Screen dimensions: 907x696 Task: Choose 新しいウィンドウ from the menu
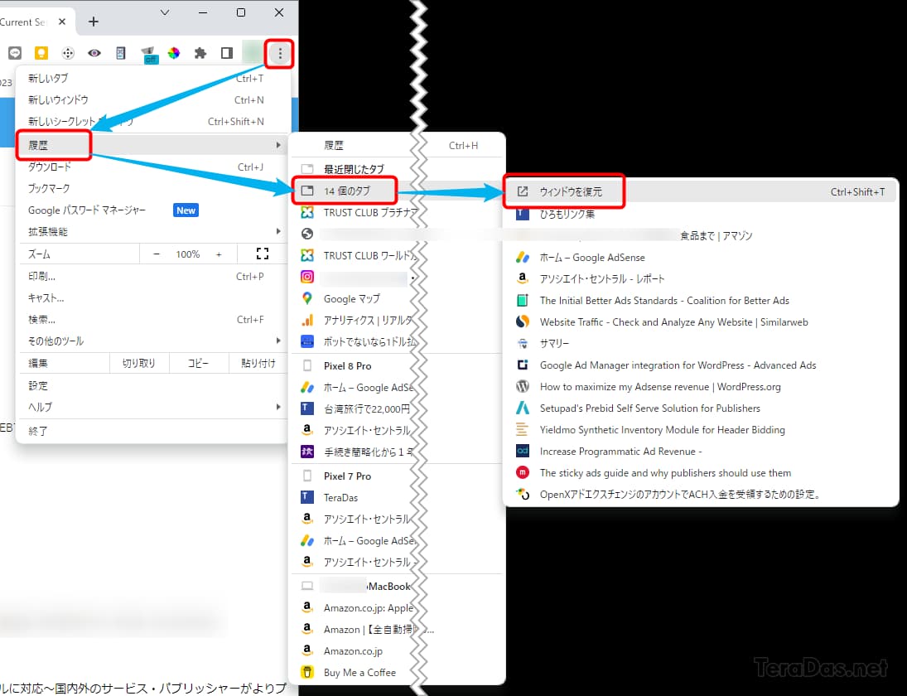[x=152, y=100]
